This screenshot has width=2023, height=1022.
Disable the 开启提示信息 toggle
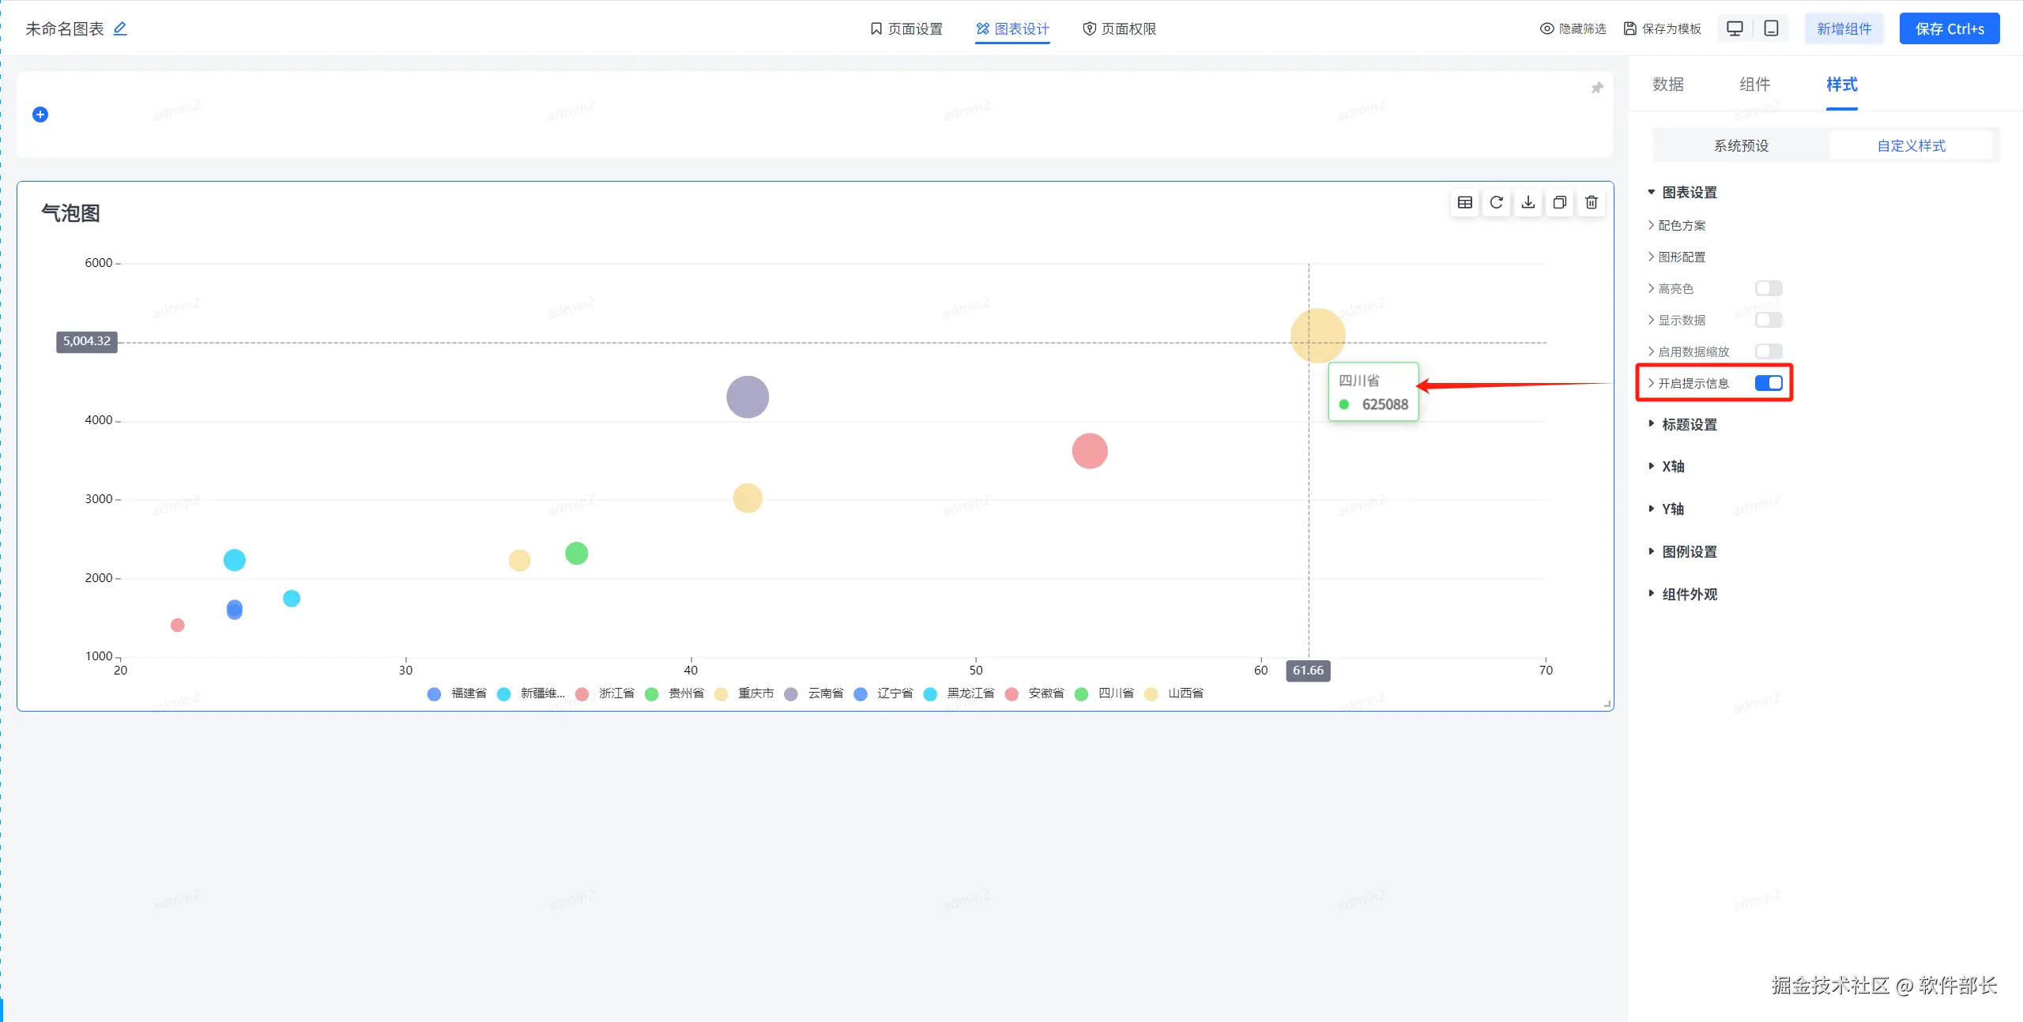pyautogui.click(x=1768, y=383)
